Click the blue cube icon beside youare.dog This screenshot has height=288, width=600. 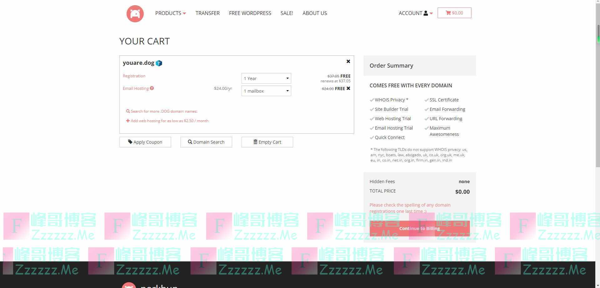159,63
